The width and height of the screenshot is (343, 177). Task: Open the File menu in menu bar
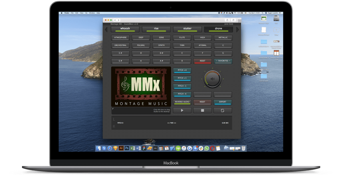[72, 13]
